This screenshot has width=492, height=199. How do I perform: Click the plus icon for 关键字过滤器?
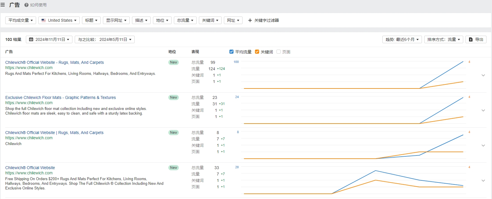point(250,20)
